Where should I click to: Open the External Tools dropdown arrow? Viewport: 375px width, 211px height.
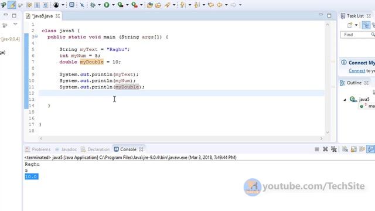[141, 5]
